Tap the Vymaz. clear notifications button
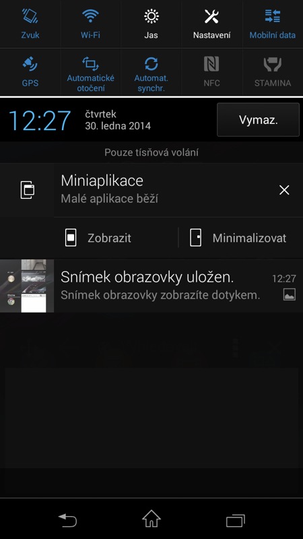Viewport: 303px width, 539px height. pyautogui.click(x=259, y=120)
